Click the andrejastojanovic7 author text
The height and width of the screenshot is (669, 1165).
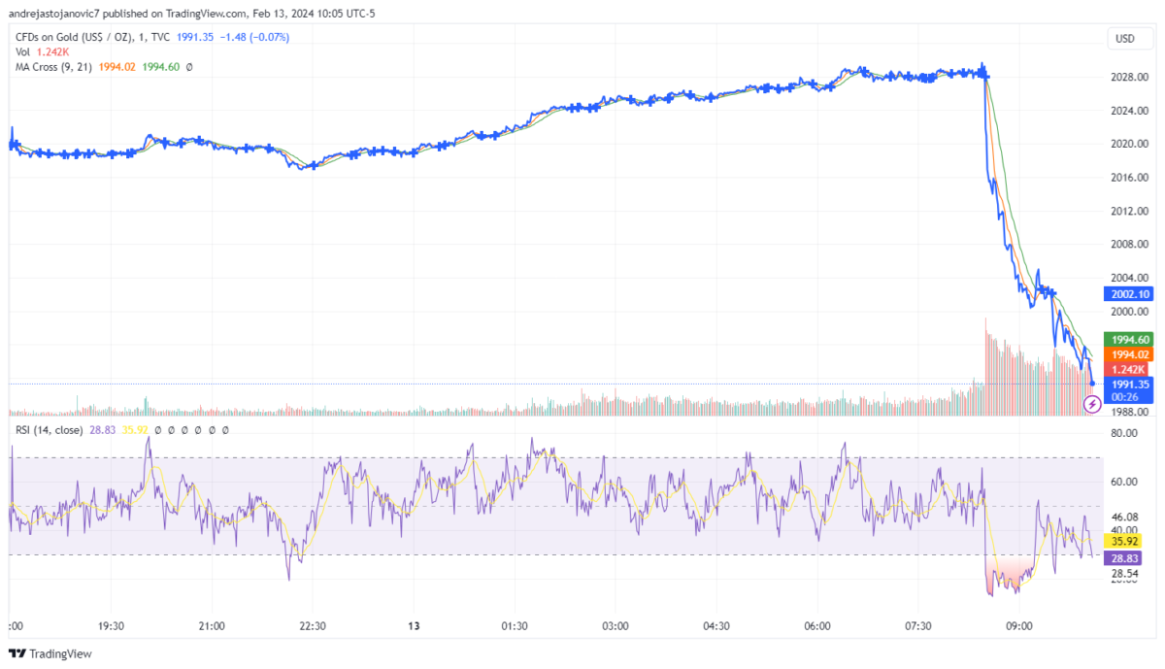click(x=53, y=14)
